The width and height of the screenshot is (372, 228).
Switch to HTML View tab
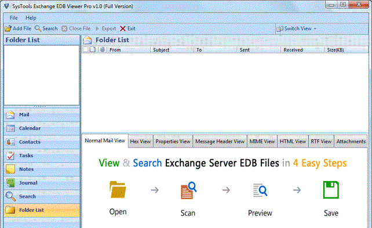point(293,142)
